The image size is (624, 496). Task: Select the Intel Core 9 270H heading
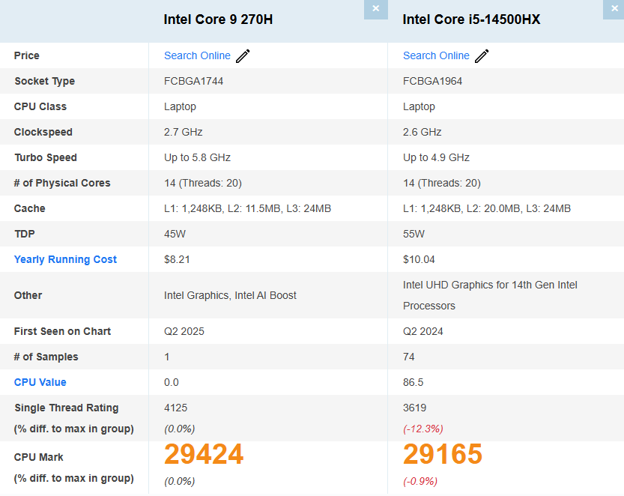(218, 19)
